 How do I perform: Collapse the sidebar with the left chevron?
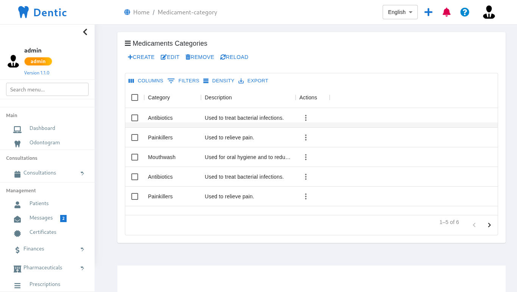point(85,32)
